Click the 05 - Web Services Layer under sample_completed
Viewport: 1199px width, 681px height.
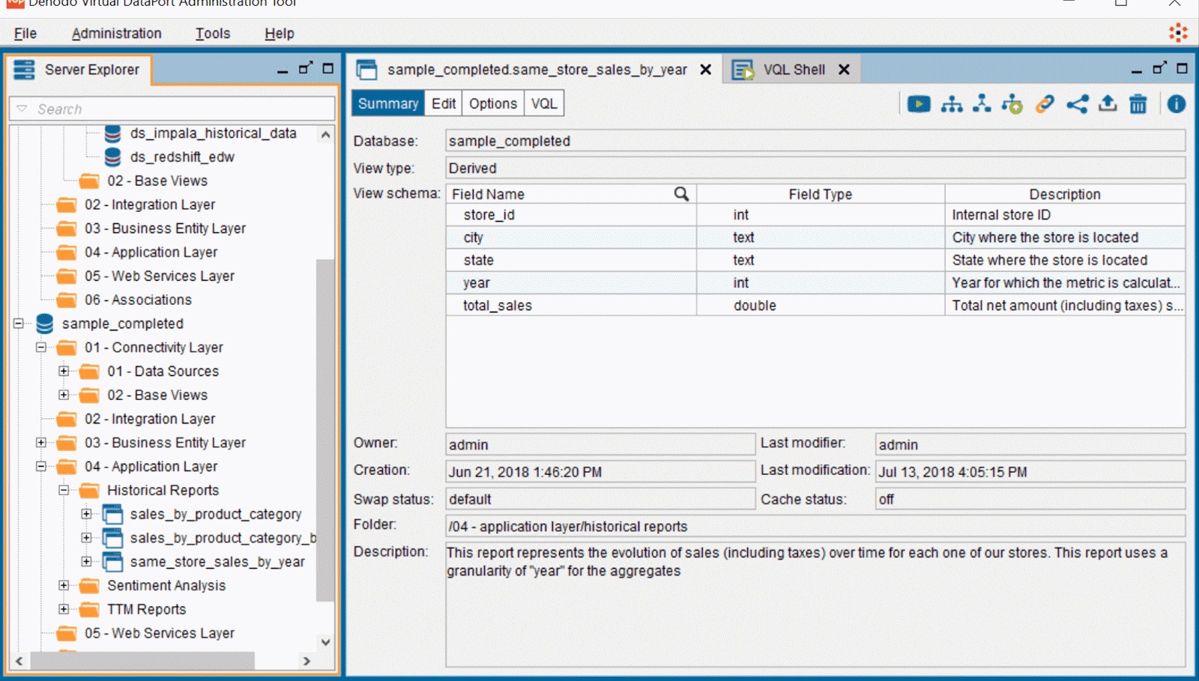click(x=160, y=633)
